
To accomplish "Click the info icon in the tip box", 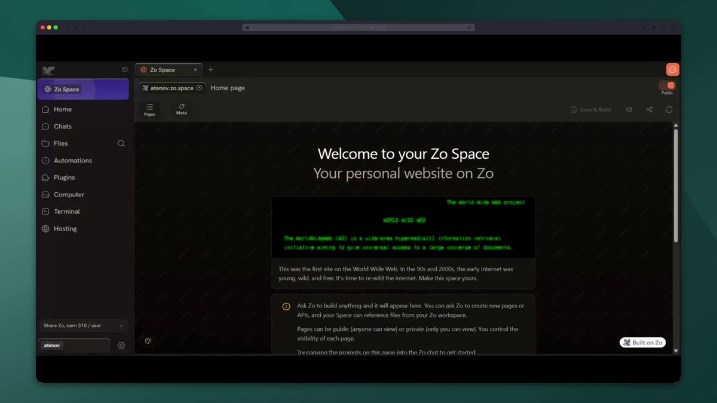I will click(286, 306).
